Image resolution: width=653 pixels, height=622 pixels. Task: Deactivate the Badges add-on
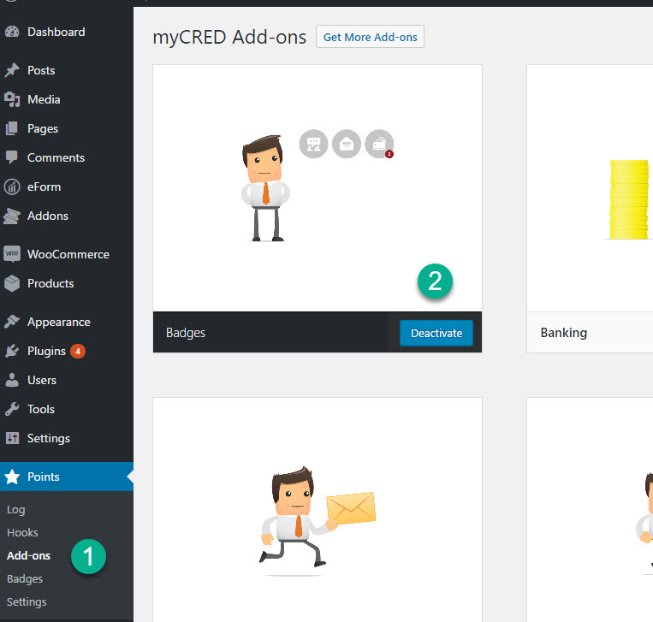(x=436, y=333)
